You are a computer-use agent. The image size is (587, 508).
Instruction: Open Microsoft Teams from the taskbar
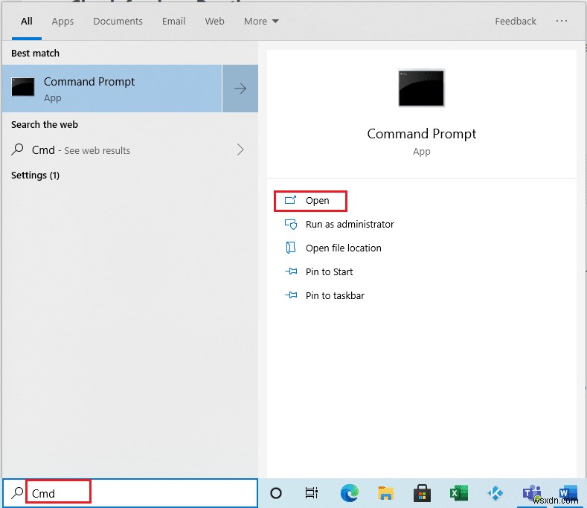(x=531, y=493)
